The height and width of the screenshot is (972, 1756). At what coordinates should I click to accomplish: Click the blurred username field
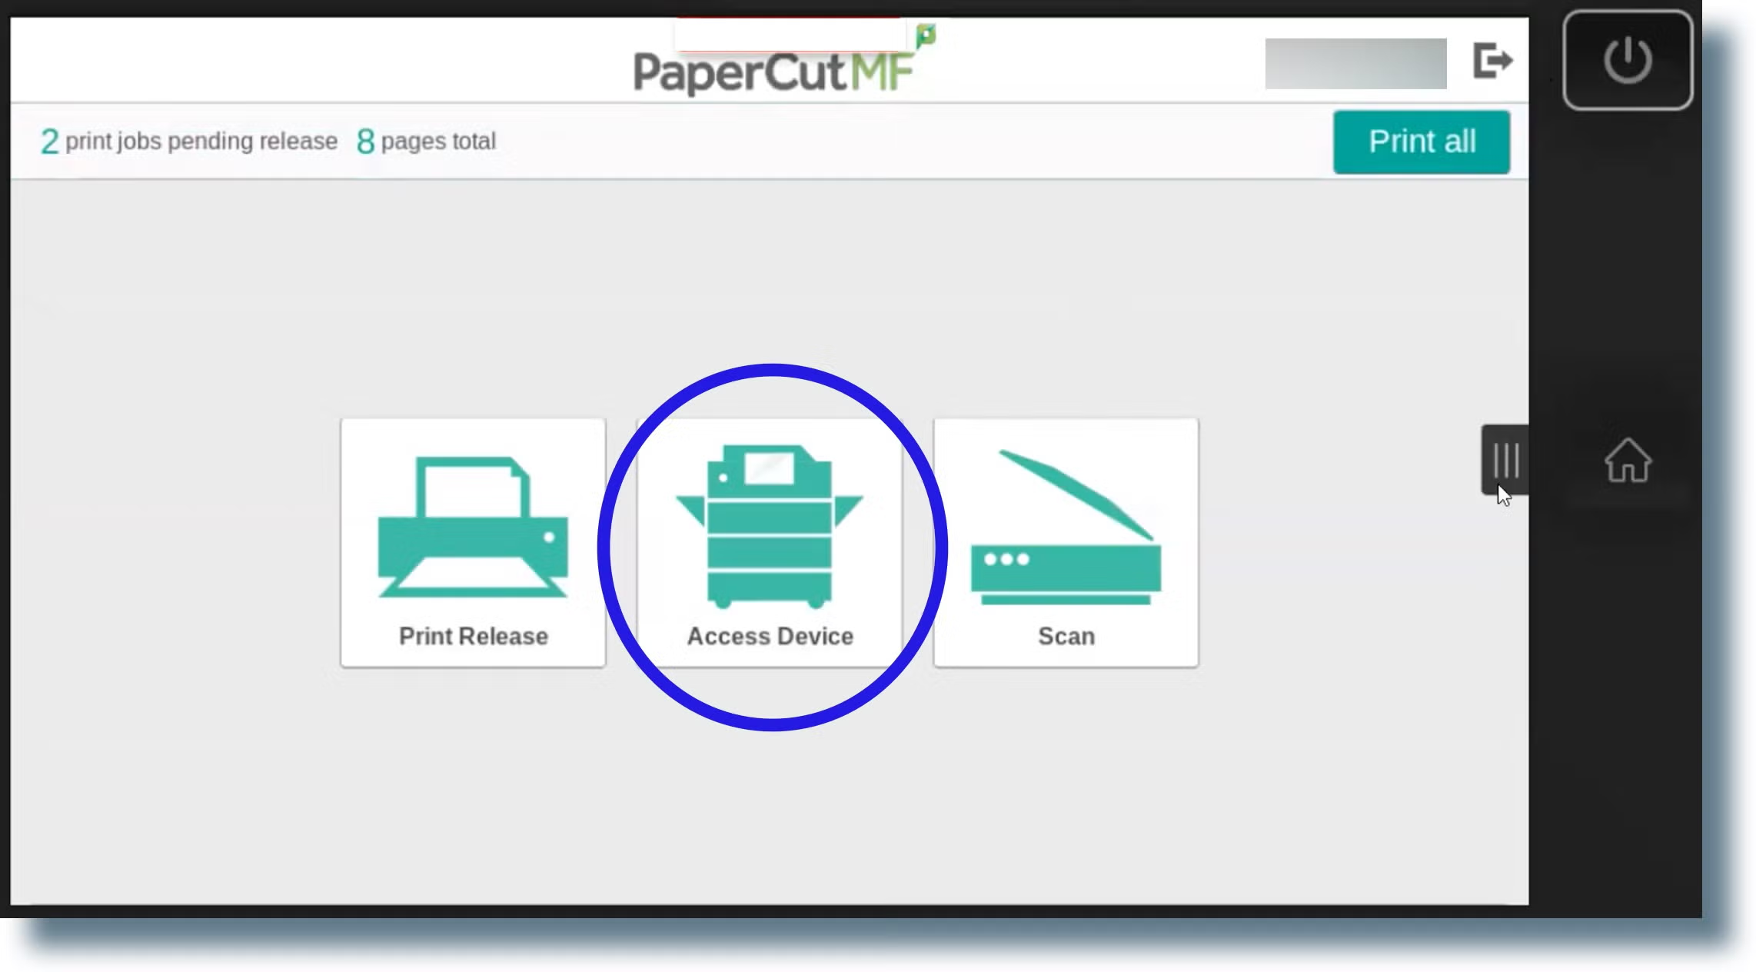tap(1355, 63)
